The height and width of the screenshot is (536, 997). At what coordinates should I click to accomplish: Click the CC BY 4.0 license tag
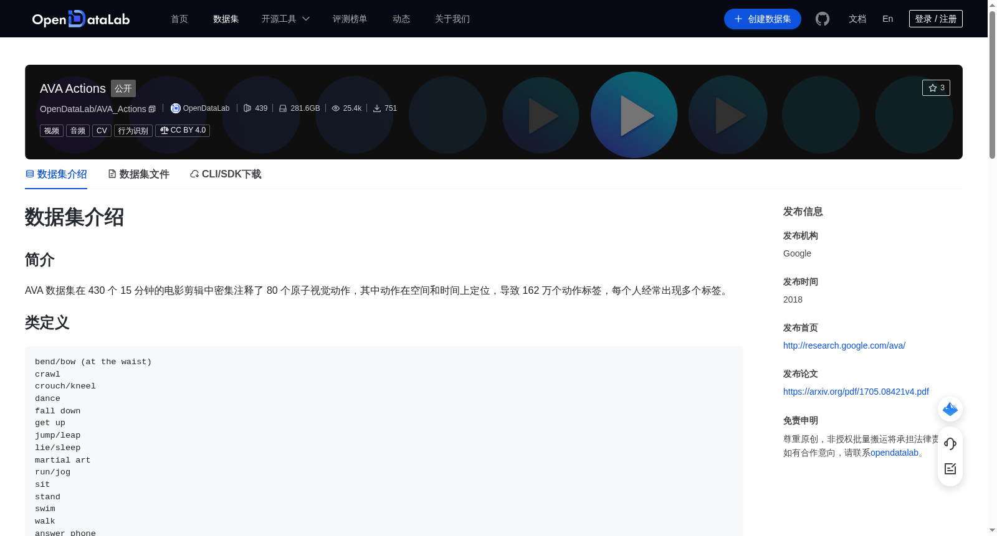coord(183,131)
